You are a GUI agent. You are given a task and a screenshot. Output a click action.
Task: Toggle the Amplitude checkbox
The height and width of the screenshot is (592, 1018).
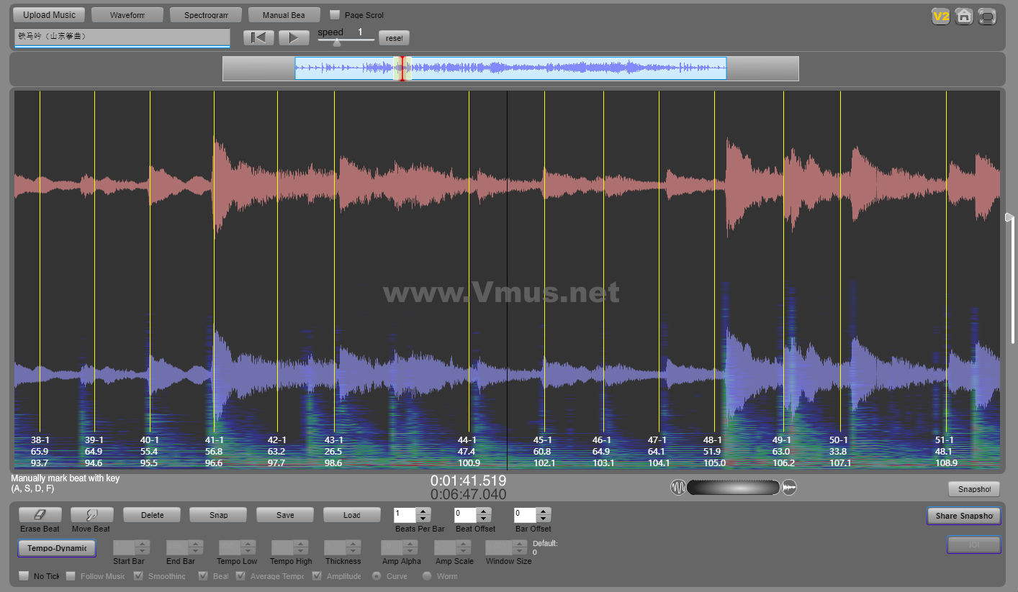[x=317, y=575]
